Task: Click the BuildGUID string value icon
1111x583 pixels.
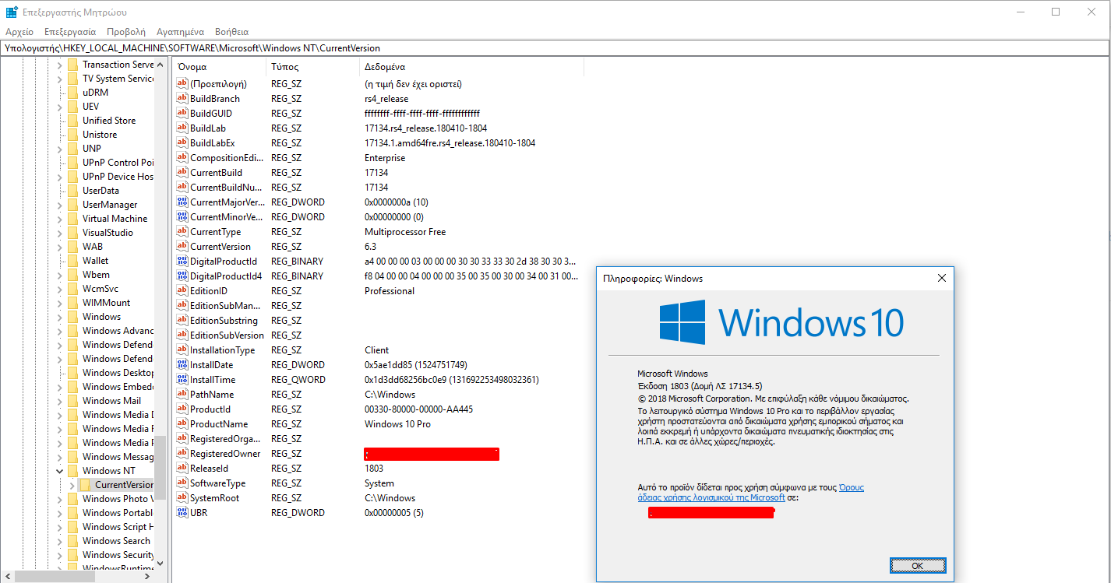Action: pyautogui.click(x=182, y=114)
